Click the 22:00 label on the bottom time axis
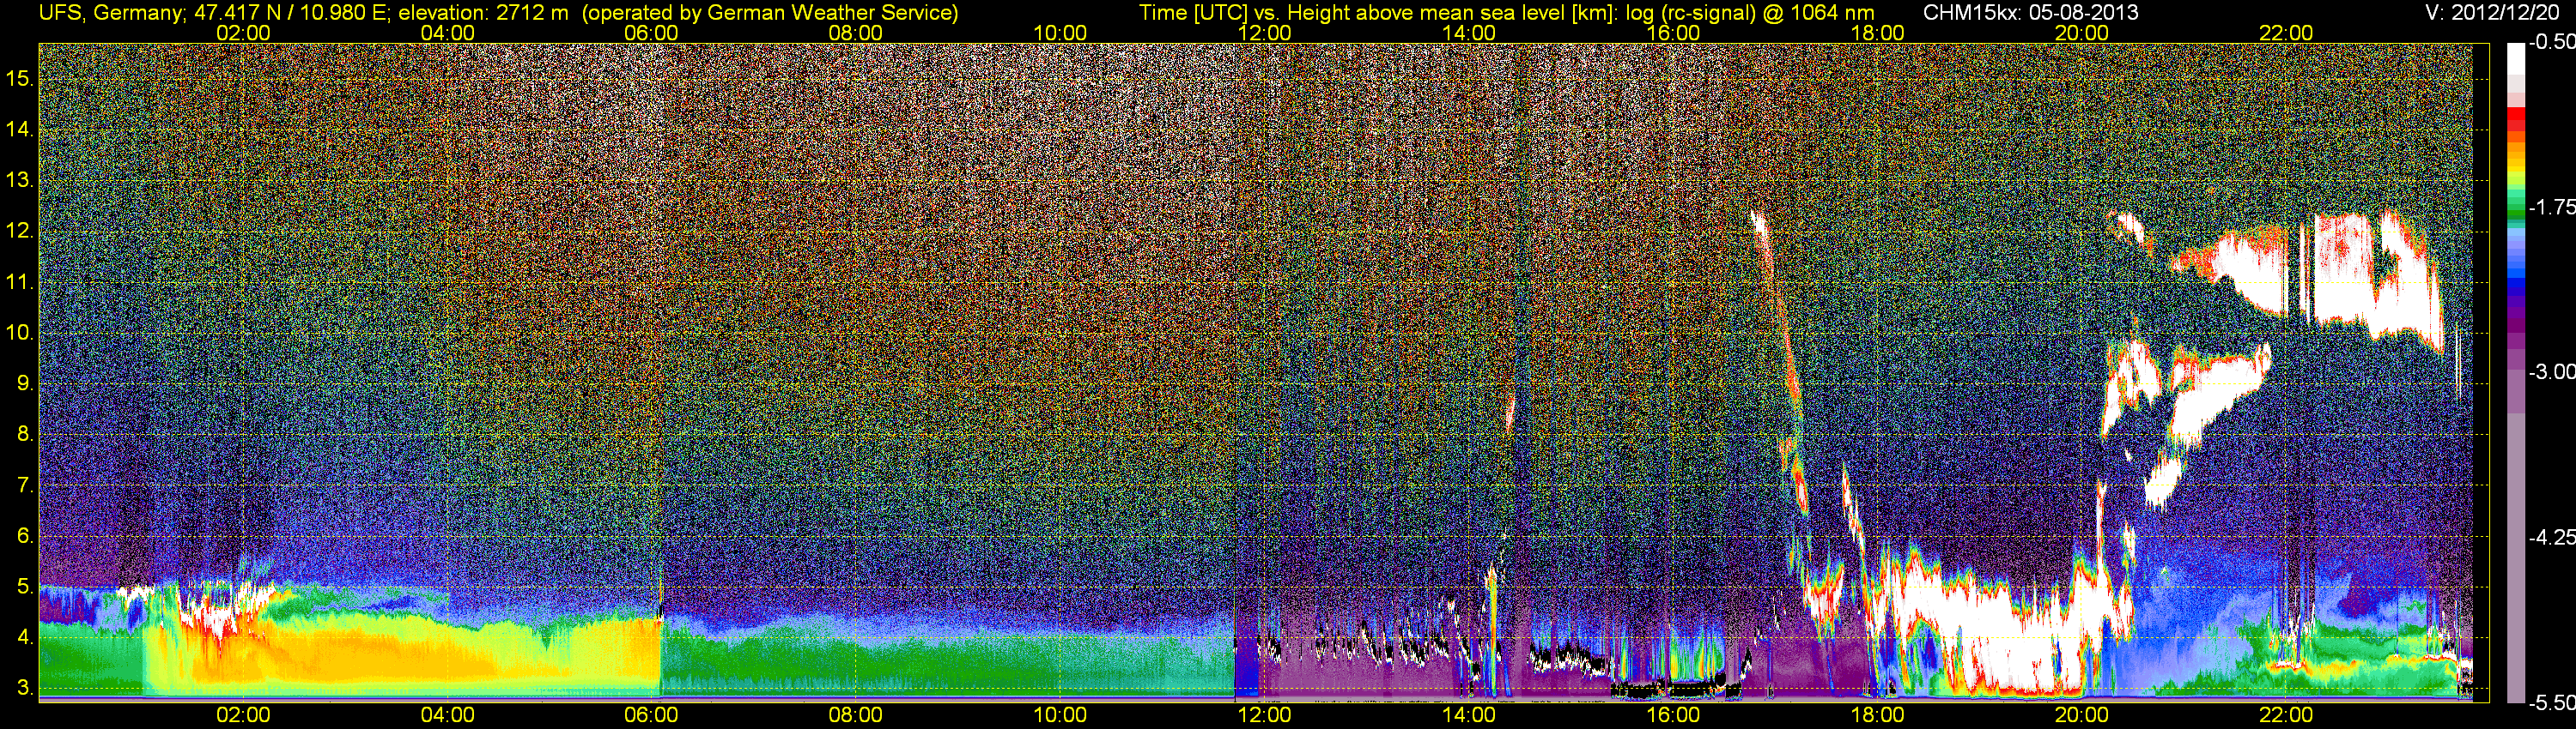The height and width of the screenshot is (729, 2576). (2286, 715)
